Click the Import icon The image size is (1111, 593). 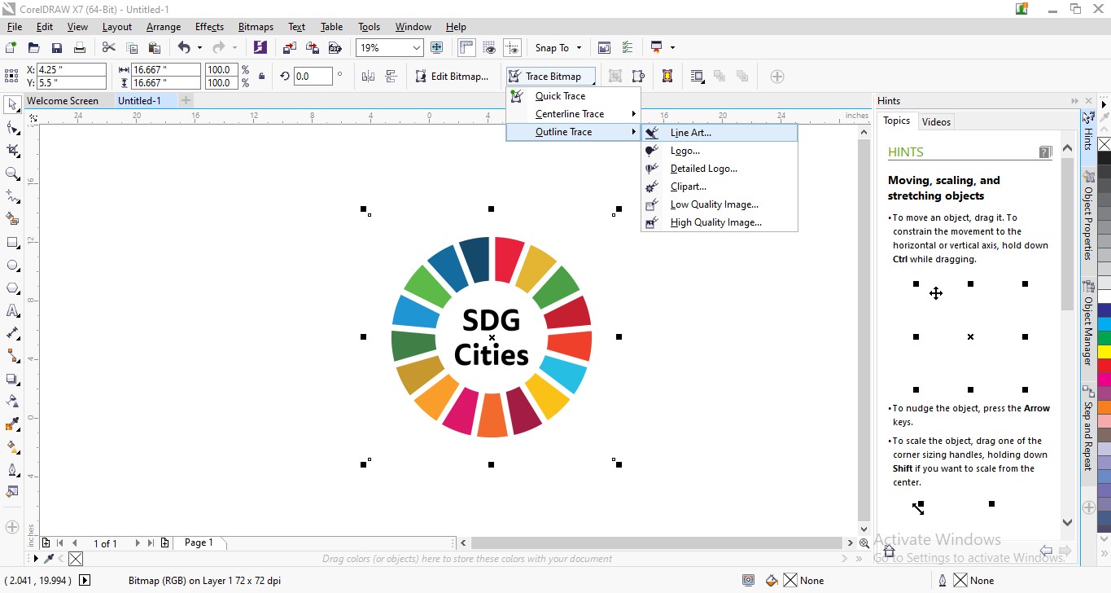click(290, 48)
